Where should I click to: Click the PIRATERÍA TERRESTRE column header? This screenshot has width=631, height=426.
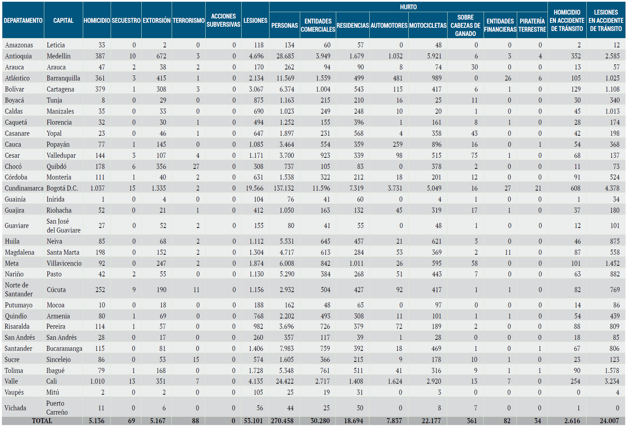(x=532, y=25)
